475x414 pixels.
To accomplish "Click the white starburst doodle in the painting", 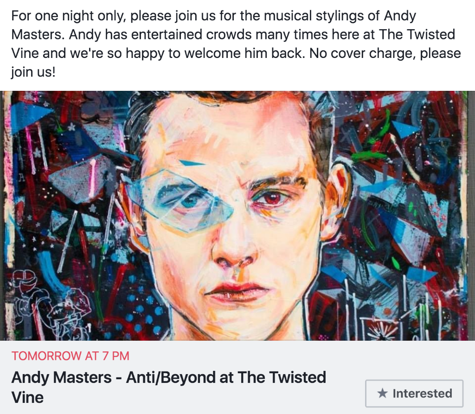I will pos(381,330).
